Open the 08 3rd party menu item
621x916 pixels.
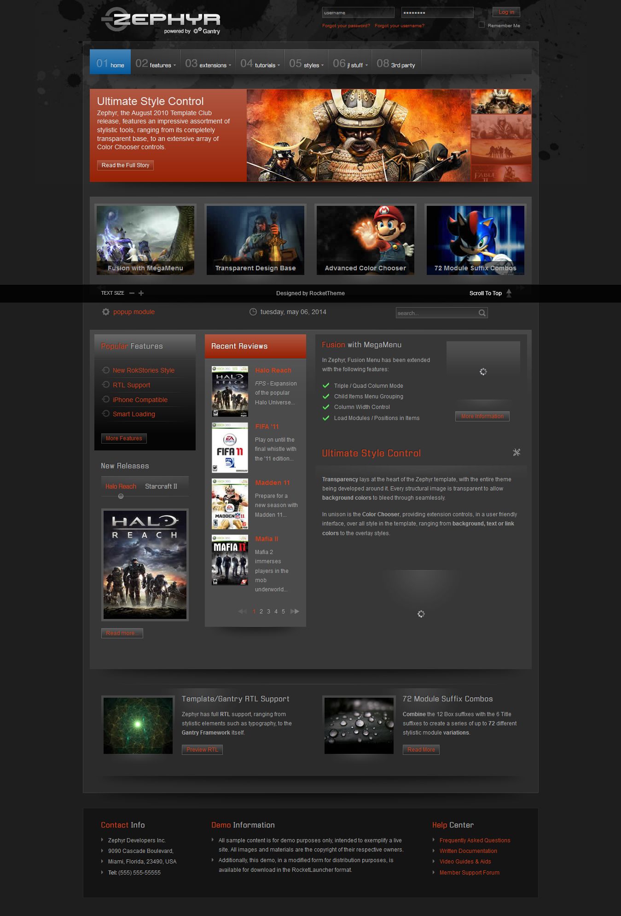[x=396, y=62]
